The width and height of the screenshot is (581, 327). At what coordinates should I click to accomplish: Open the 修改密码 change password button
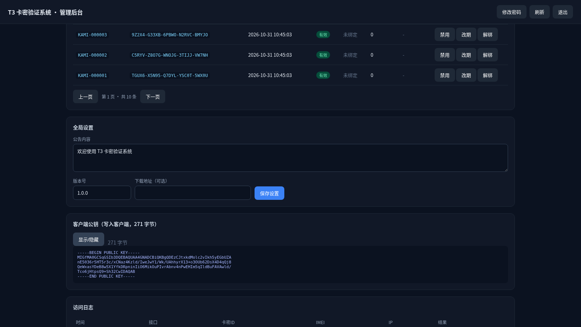click(511, 12)
